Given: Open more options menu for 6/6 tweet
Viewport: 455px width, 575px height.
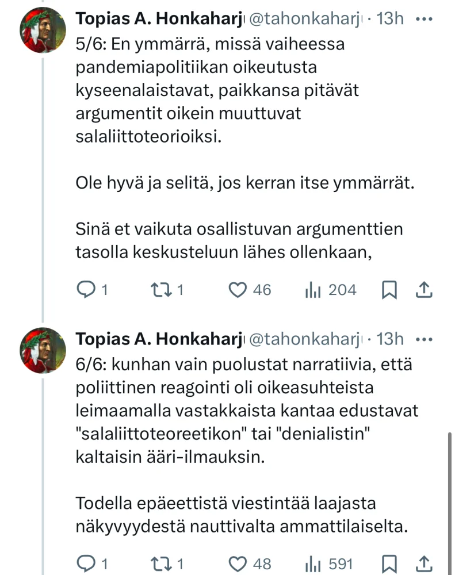Looking at the screenshot, I should coord(424,339).
